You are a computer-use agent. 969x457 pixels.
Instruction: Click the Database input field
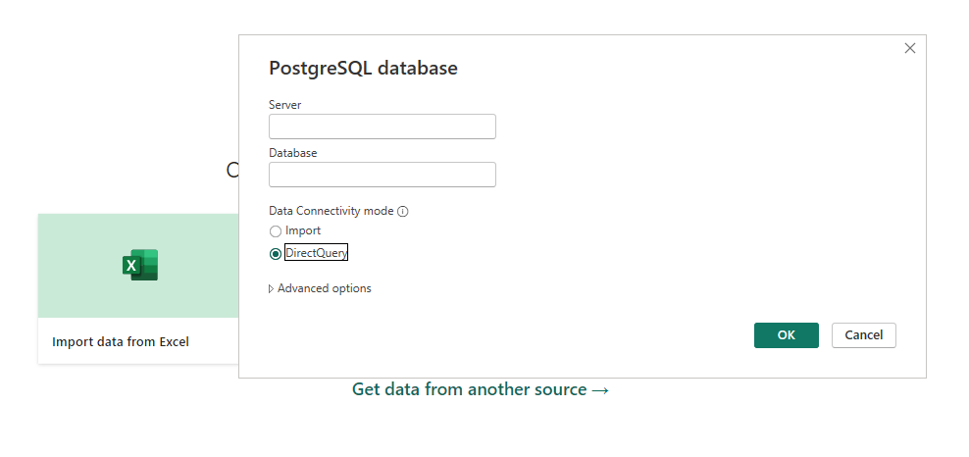pos(382,175)
